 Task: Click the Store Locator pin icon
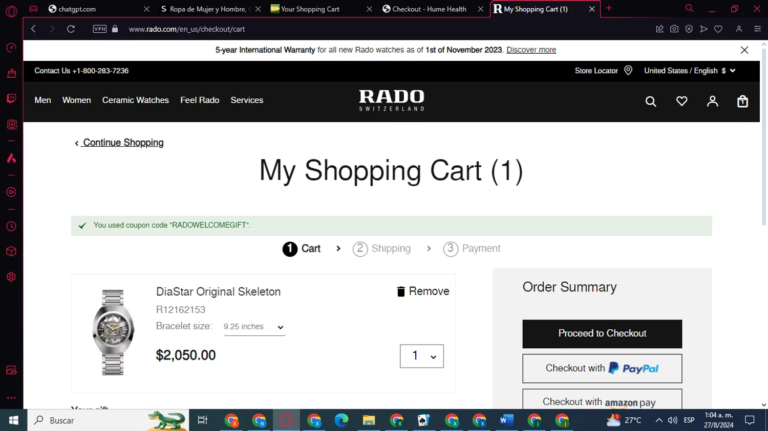(x=628, y=71)
